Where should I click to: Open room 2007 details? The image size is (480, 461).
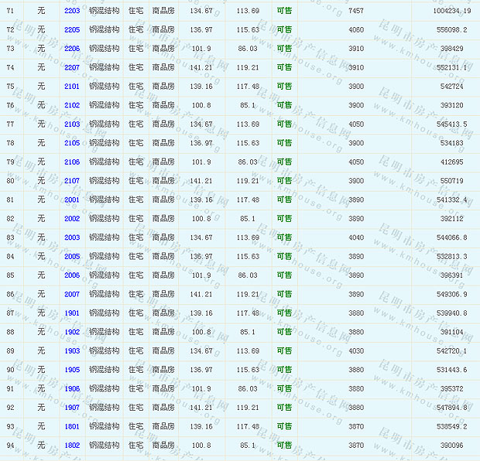[x=72, y=294]
